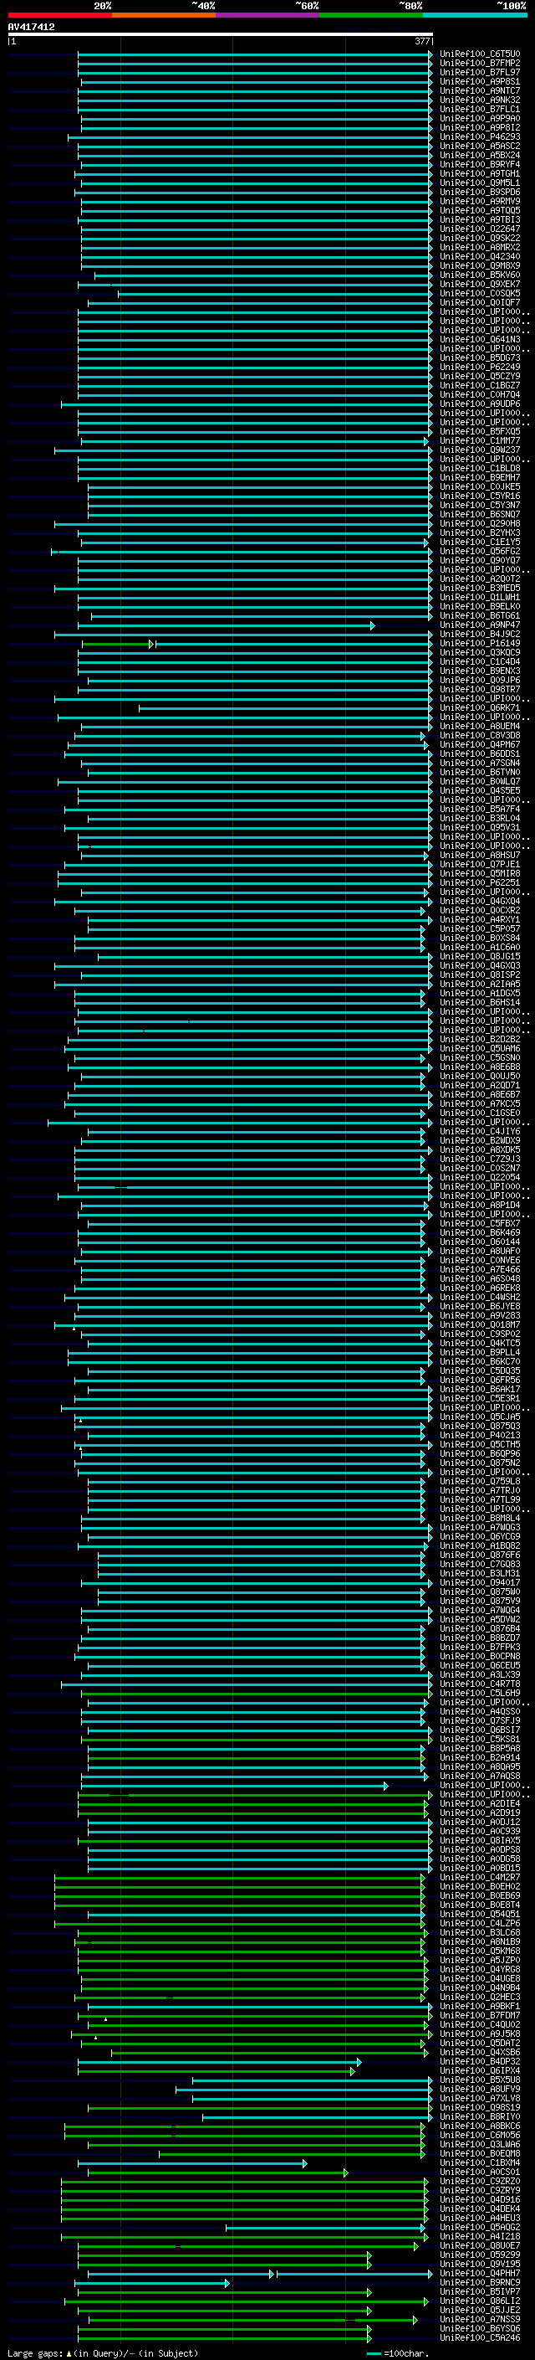Select hit label UniRef100_Q56FG2
The width and height of the screenshot is (535, 2360).
(x=480, y=552)
